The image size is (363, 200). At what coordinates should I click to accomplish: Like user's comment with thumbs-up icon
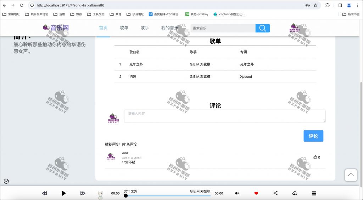click(x=315, y=157)
